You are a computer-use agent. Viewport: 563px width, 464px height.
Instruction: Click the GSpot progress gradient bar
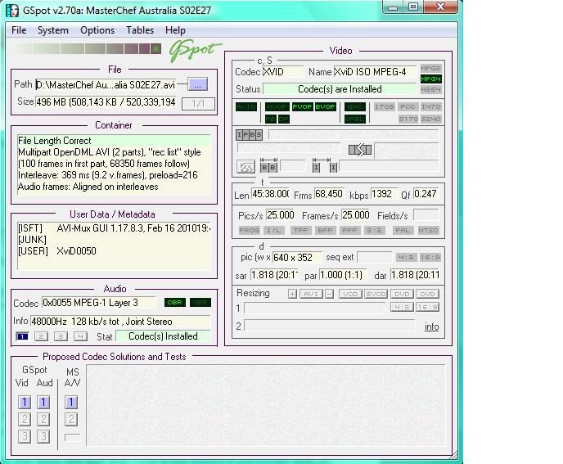pyautogui.click(x=88, y=49)
